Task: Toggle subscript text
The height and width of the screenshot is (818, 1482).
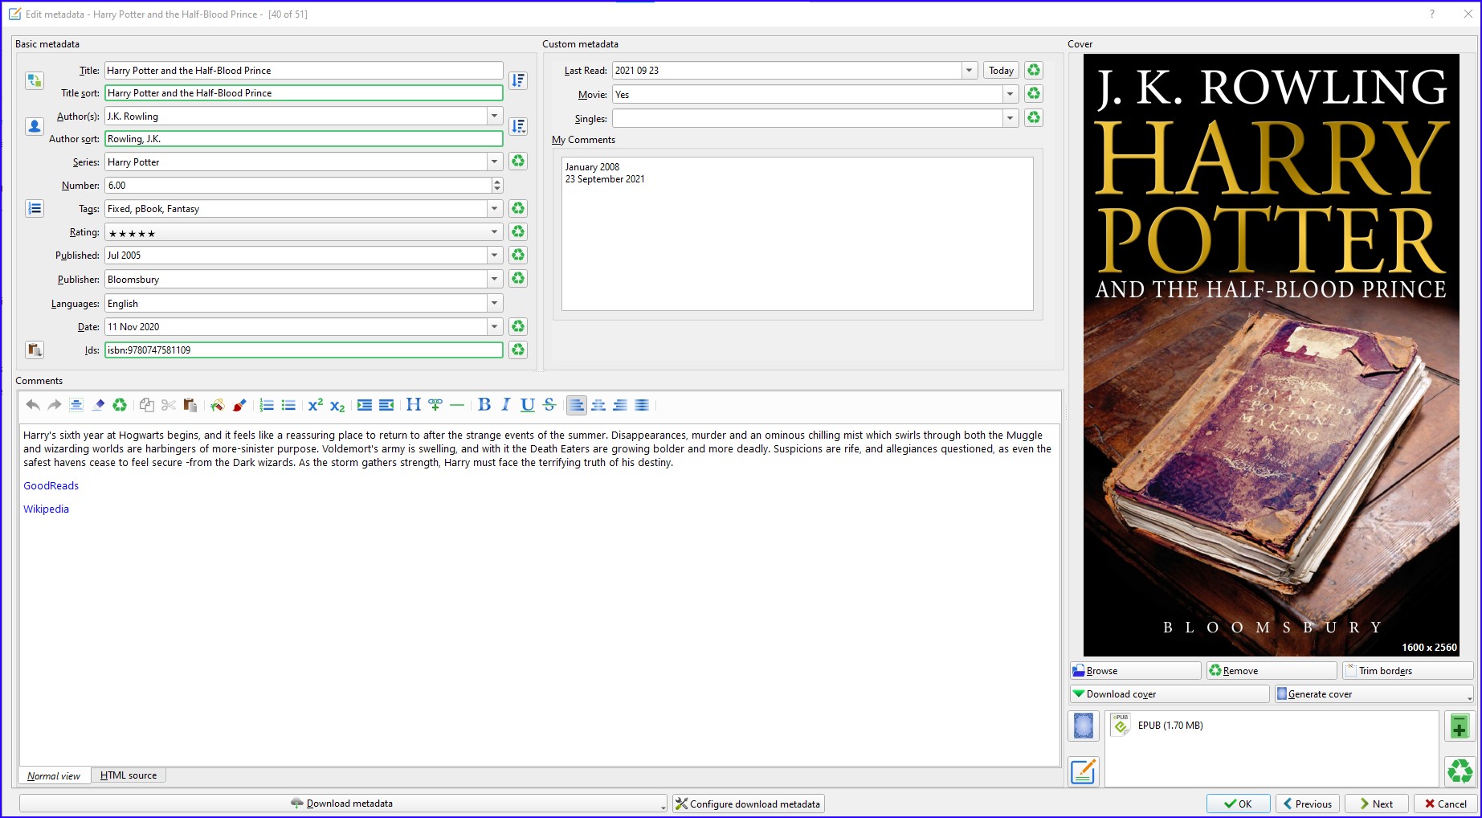Action: 337,405
